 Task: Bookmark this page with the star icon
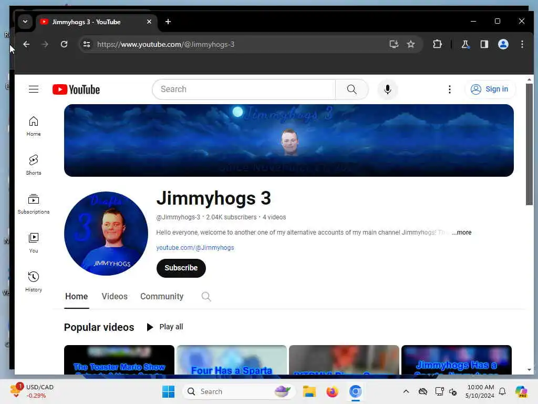coord(411,44)
